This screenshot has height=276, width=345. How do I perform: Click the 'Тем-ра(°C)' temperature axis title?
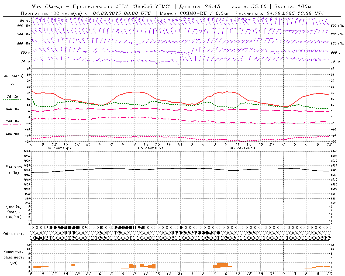(x=13, y=76)
